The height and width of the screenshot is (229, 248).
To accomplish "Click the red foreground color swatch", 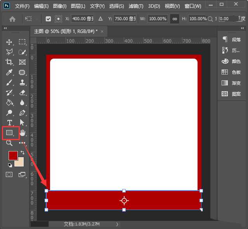I will 13,155.
